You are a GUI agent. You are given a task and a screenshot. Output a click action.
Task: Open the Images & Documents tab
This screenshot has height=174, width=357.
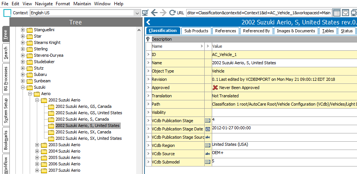pos(296,31)
